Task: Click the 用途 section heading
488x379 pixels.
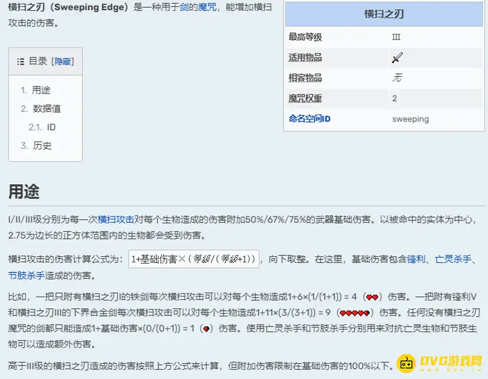Action: [x=24, y=191]
